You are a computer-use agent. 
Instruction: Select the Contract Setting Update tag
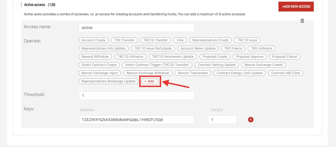pos(217,65)
